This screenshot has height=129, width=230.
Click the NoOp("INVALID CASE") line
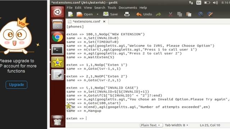[102, 88]
